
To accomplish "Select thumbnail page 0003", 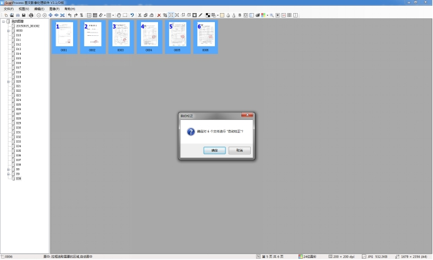I will [121, 37].
